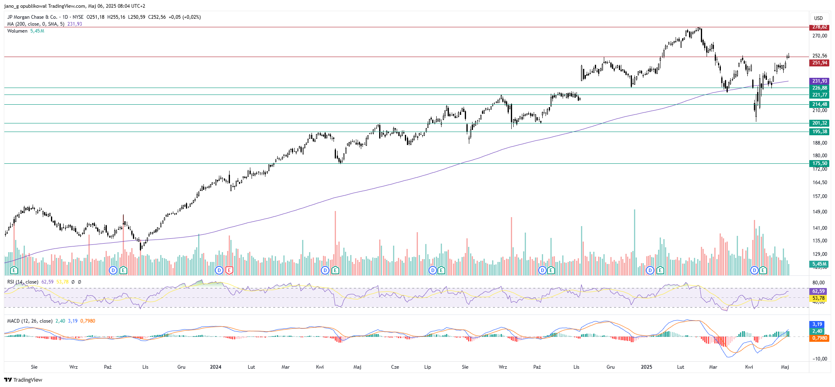Click the dividend D marker in April 2025
Viewport: 835px width, 387px height.
coord(754,270)
